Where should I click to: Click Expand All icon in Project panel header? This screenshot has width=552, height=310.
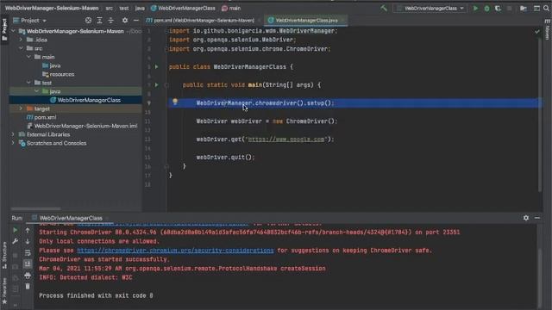coord(100,21)
